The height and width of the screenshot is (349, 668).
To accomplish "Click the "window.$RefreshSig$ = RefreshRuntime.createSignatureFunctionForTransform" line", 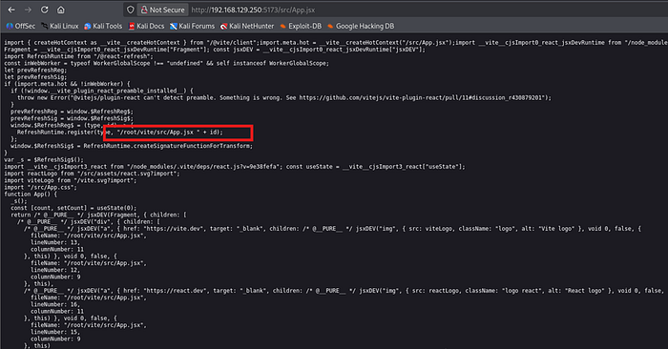I will tap(132, 146).
